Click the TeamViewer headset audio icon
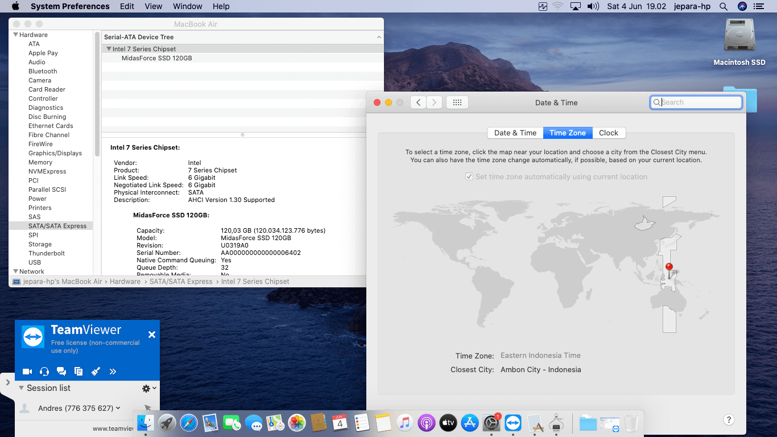This screenshot has width=777, height=437. tap(44, 372)
